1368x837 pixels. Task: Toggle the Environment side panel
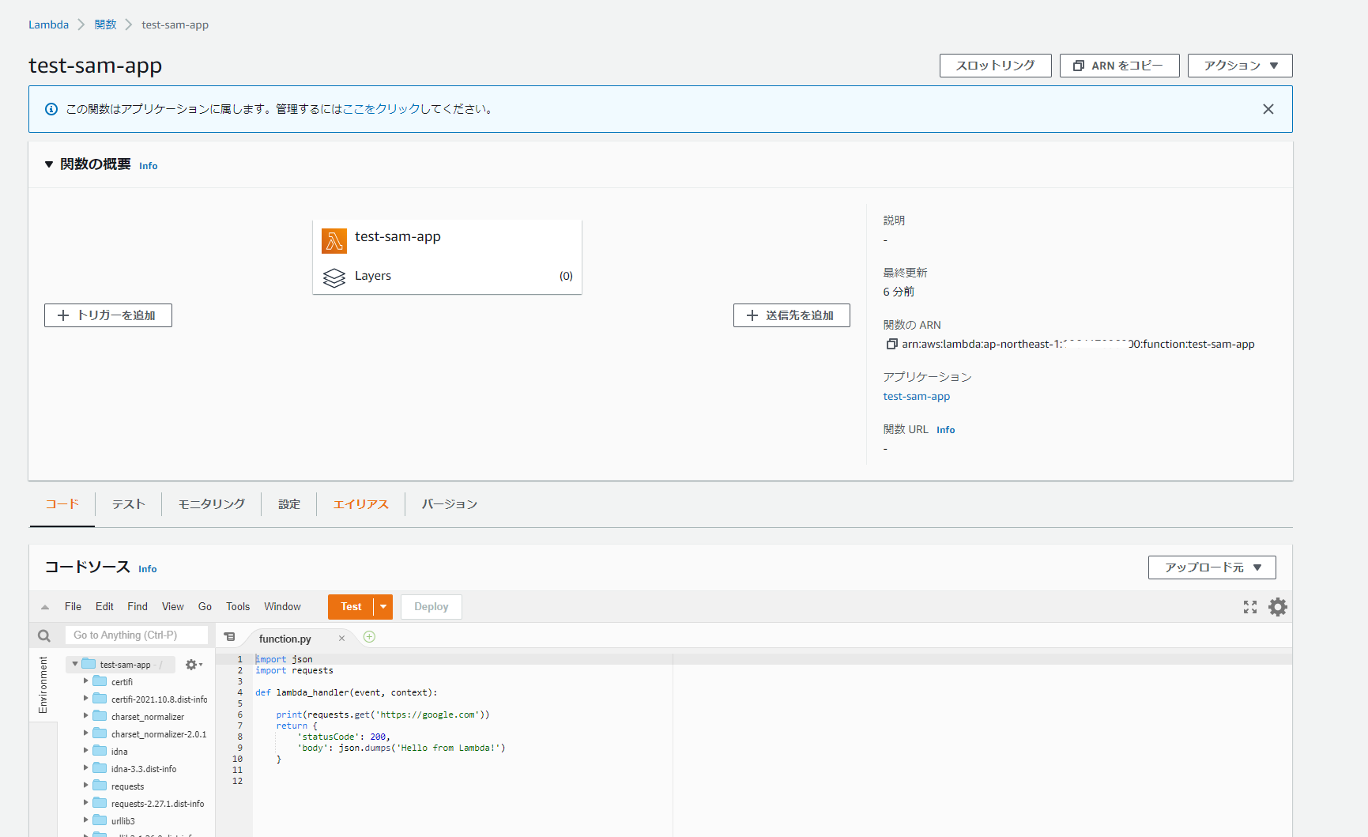click(43, 684)
